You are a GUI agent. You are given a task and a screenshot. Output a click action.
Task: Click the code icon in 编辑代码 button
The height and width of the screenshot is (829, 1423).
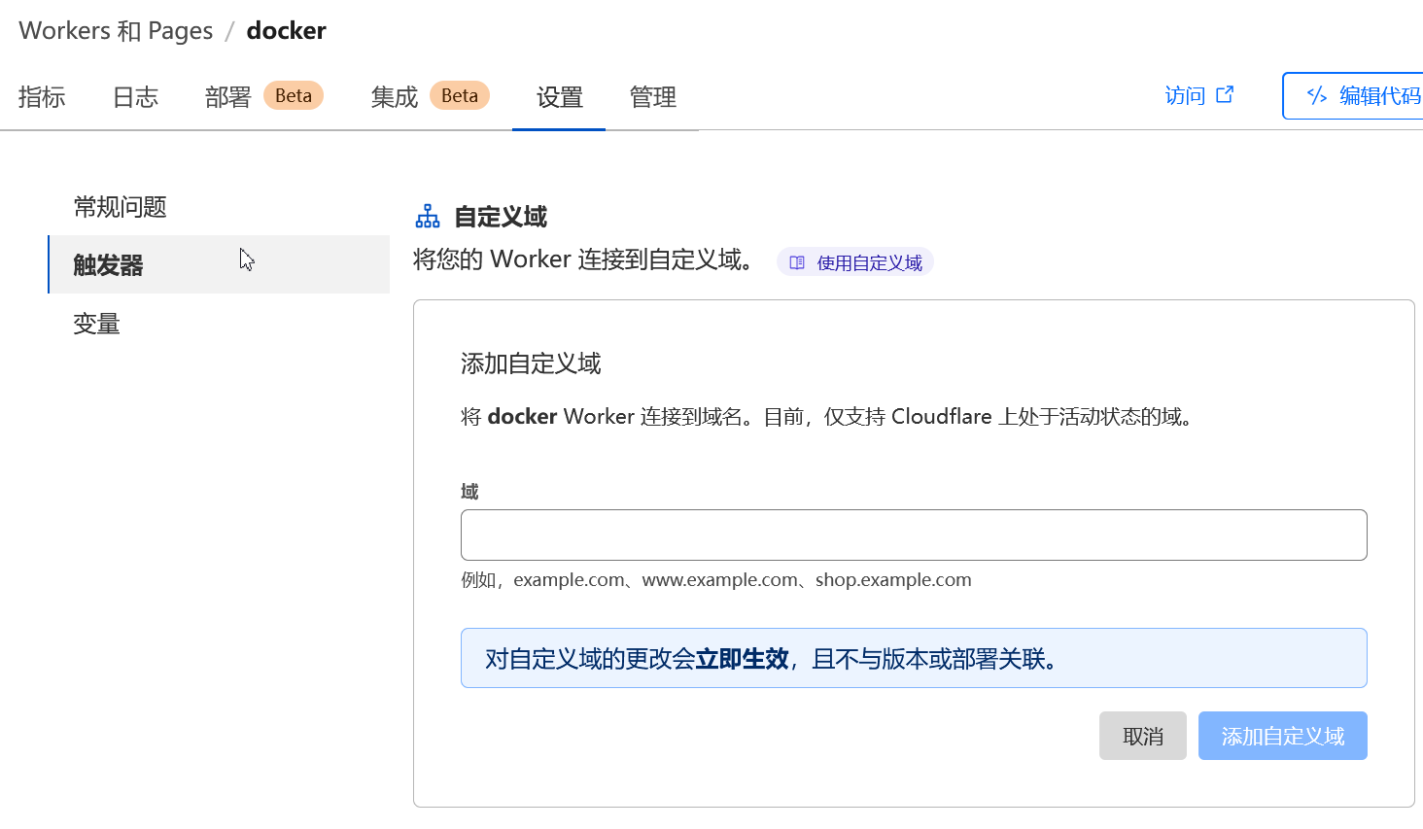pyautogui.click(x=1317, y=95)
